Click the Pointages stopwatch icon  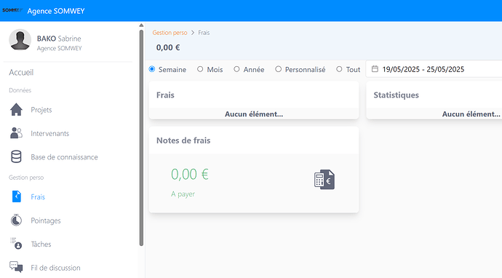(16, 220)
